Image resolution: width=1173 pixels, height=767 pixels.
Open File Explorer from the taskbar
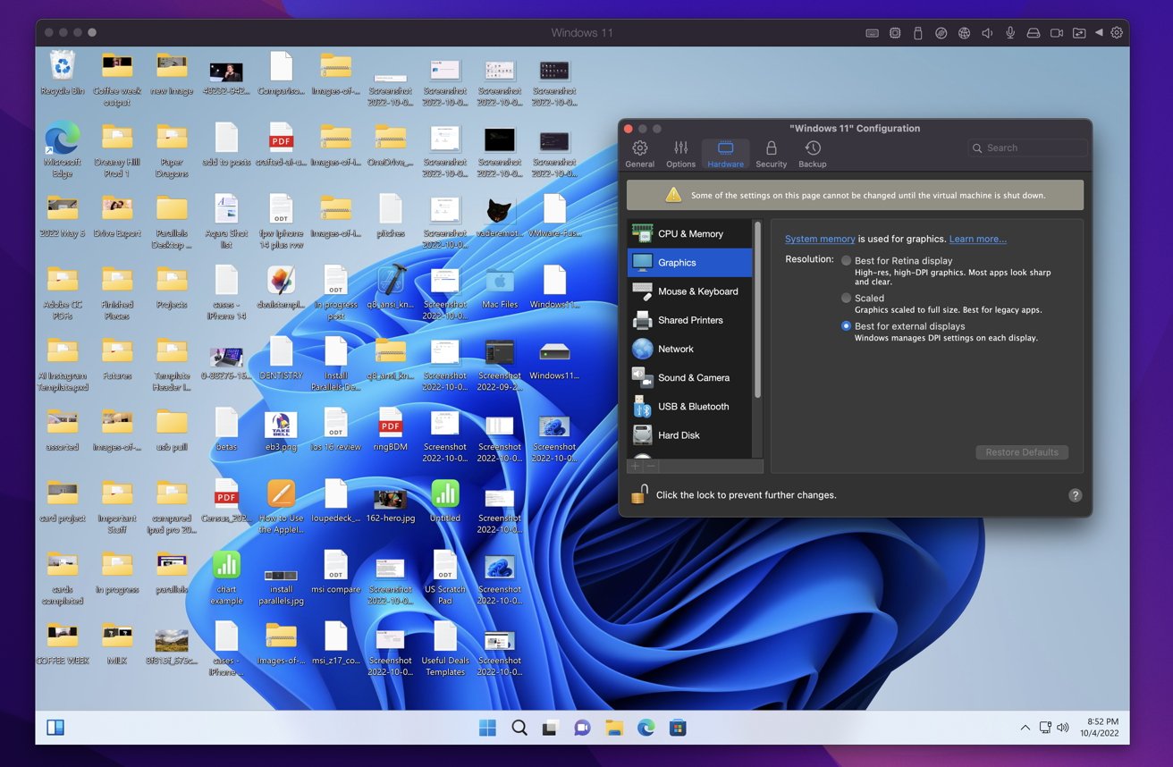(x=614, y=728)
